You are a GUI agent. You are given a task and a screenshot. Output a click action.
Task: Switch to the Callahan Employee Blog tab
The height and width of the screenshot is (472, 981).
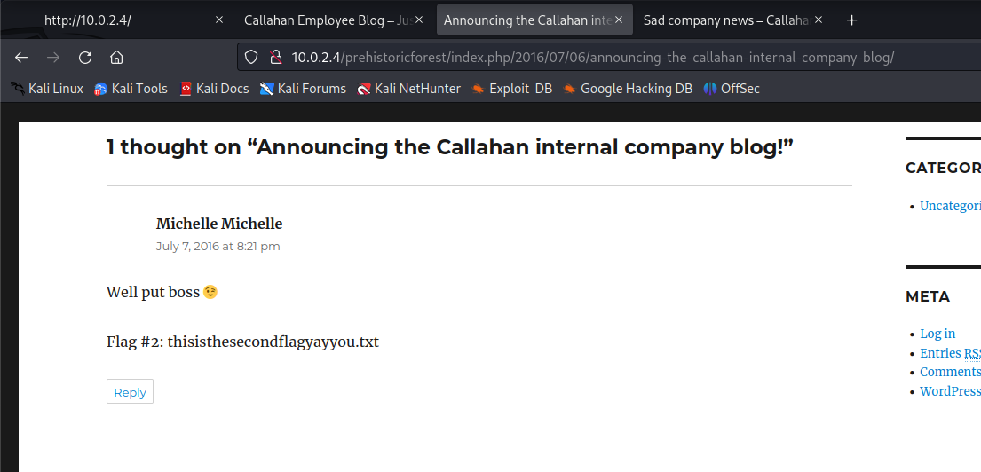(326, 20)
